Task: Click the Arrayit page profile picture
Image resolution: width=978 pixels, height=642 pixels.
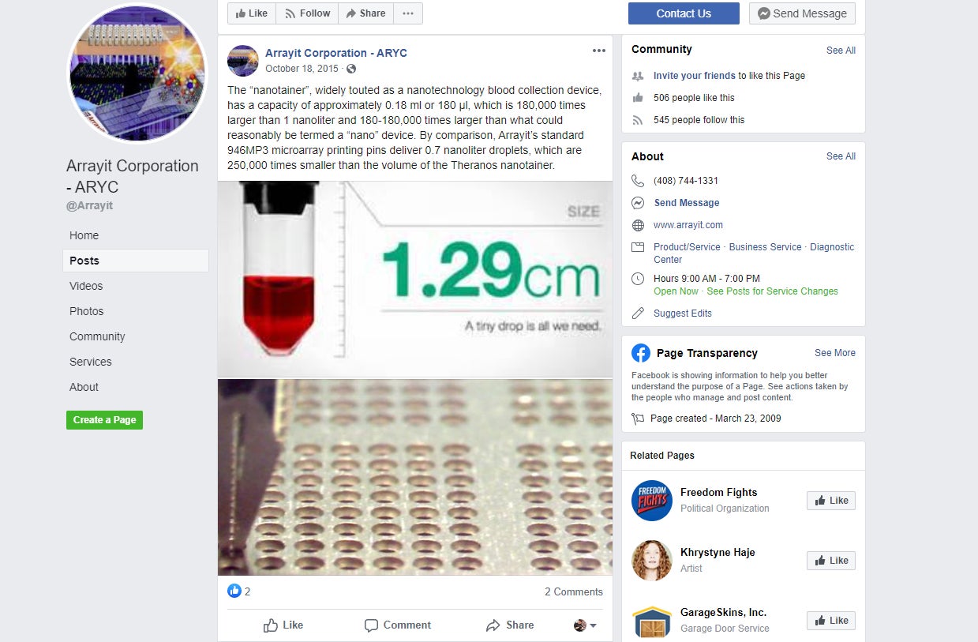Action: coord(137,74)
